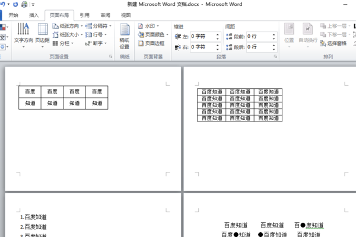Select the 页面布局 tab
This screenshot has width=356, height=237.
pos(59,15)
